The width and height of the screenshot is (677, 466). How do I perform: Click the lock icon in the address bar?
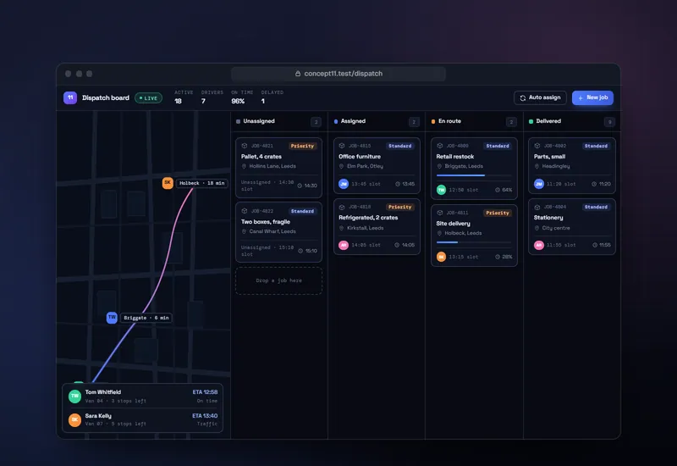[298, 74]
